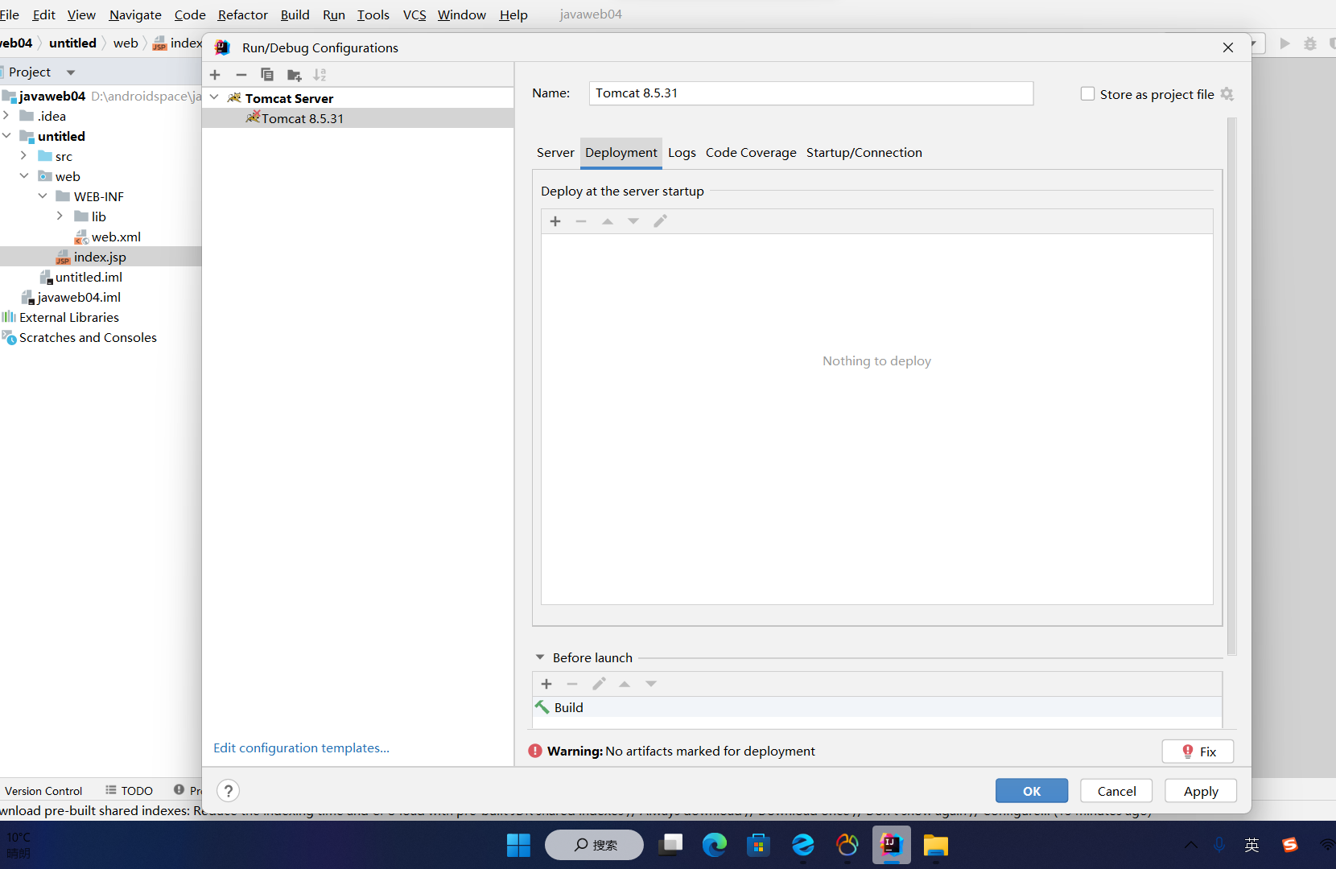
Task: Select Scratches and Consoles node
Action: [80, 337]
